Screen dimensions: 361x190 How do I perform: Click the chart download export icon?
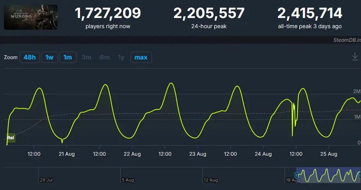(355, 57)
